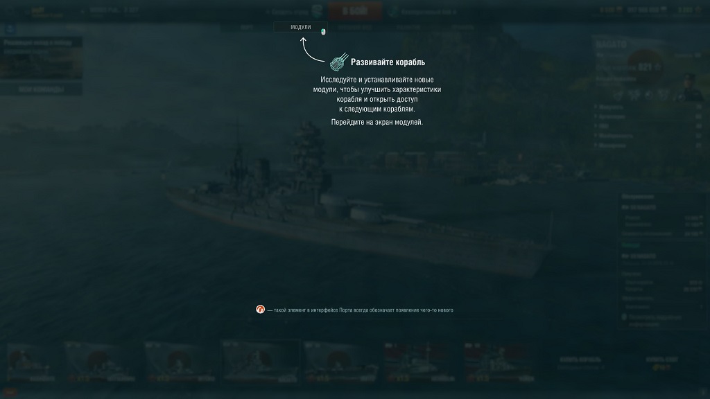Select the last red-flag ship thumbnail in carousel
Image resolution: width=710 pixels, height=399 pixels.
(499, 362)
